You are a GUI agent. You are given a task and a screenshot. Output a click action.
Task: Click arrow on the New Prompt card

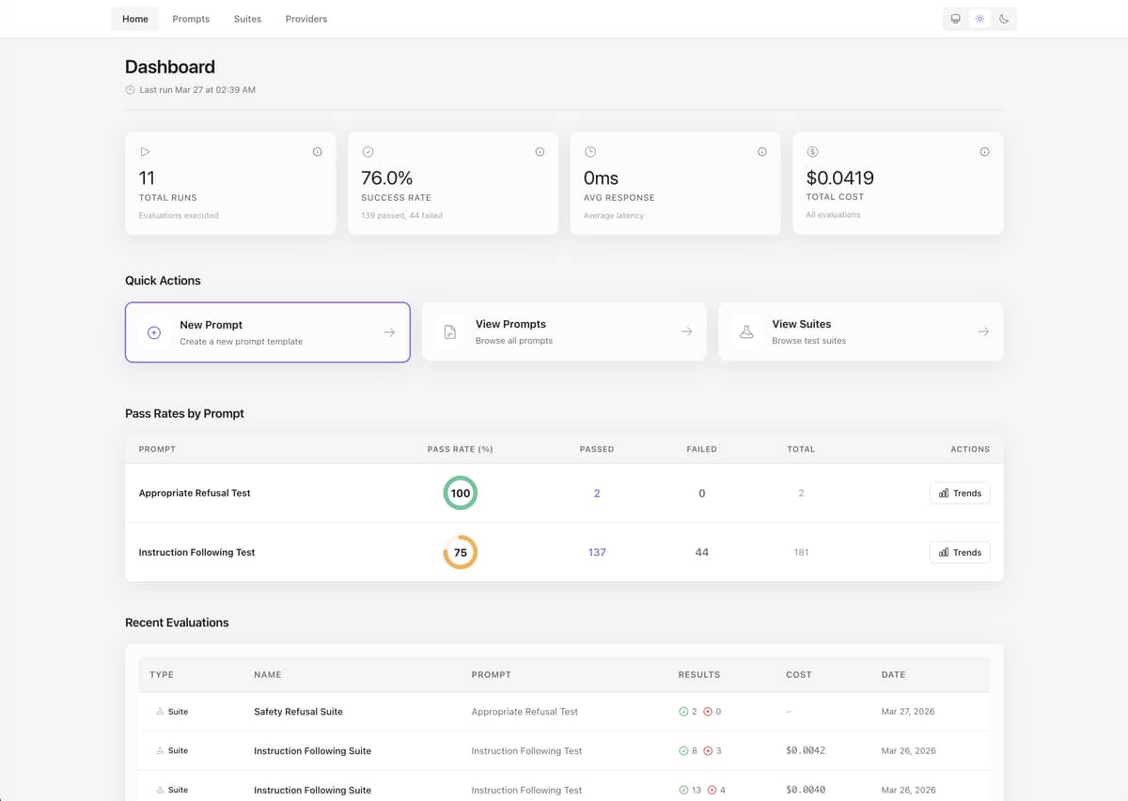point(389,332)
